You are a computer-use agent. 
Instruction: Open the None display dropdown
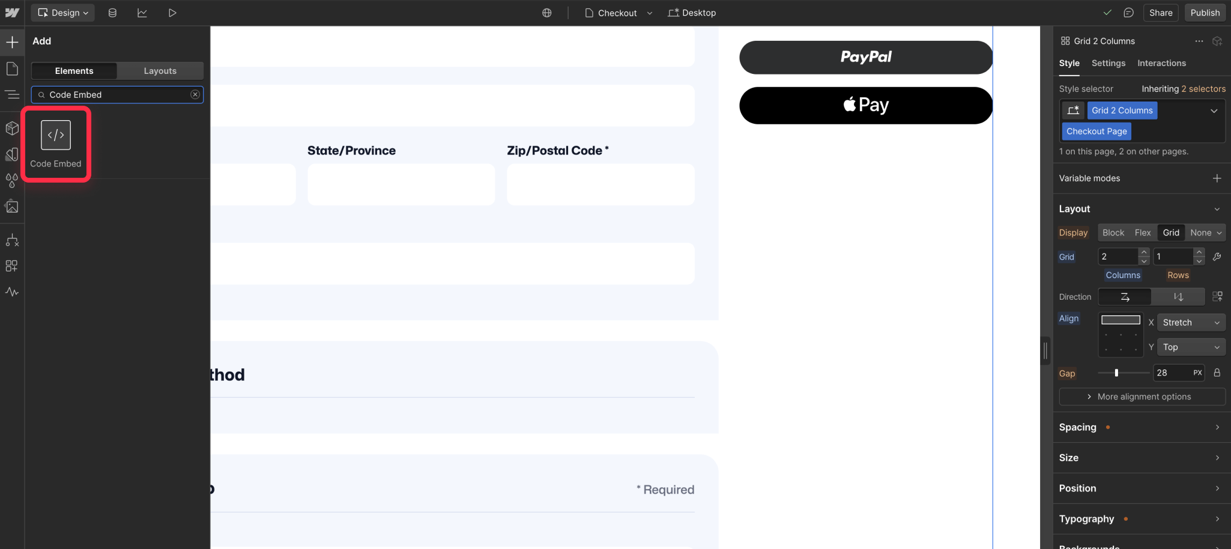pos(1206,232)
